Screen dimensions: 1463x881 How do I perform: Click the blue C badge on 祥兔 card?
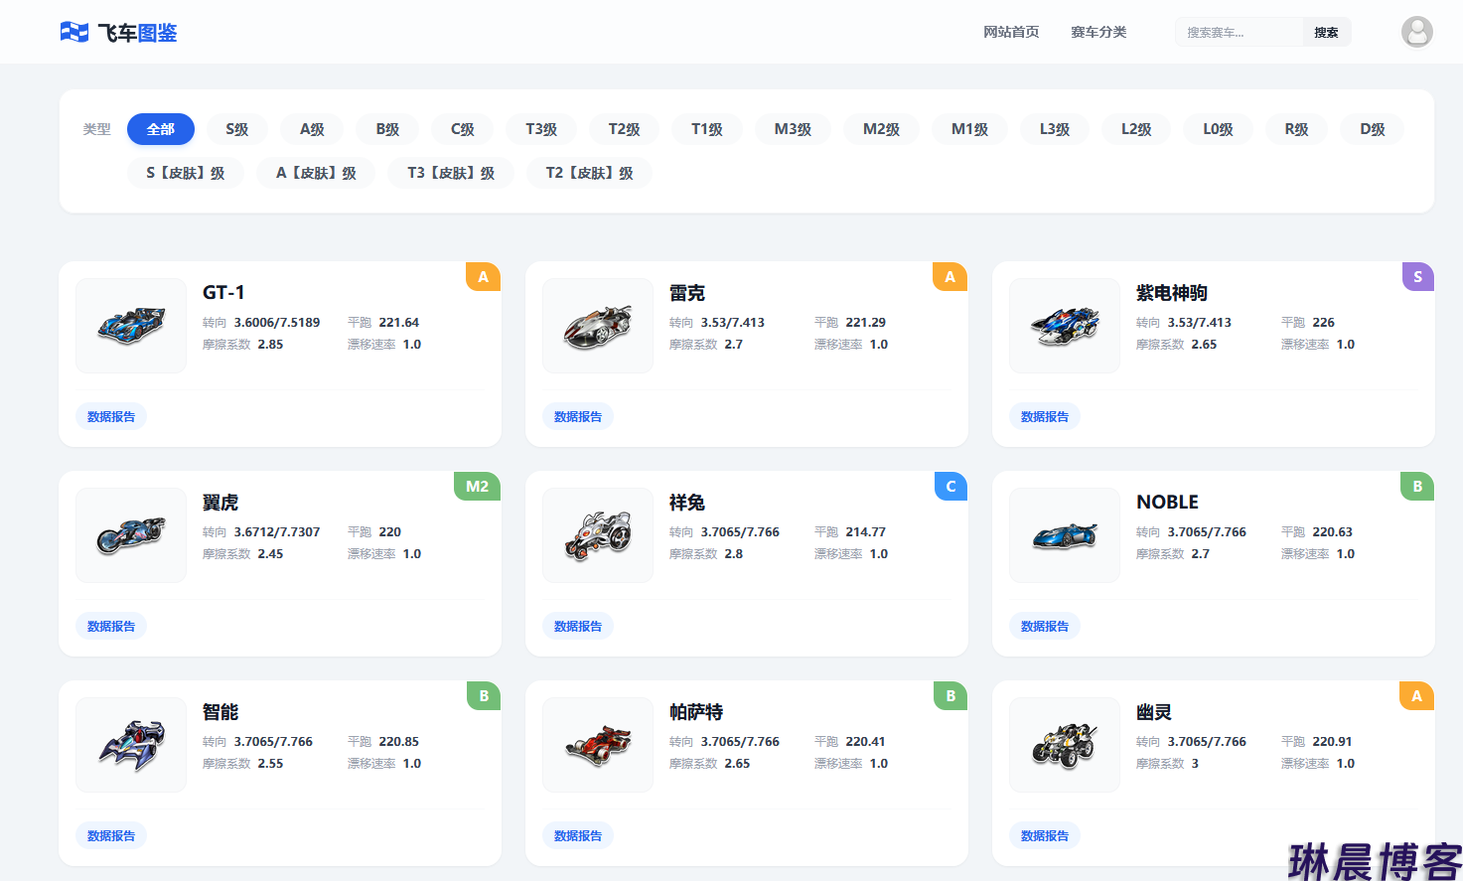pyautogui.click(x=951, y=487)
